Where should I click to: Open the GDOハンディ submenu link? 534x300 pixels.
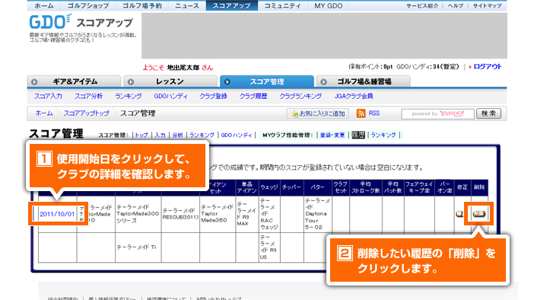[170, 96]
